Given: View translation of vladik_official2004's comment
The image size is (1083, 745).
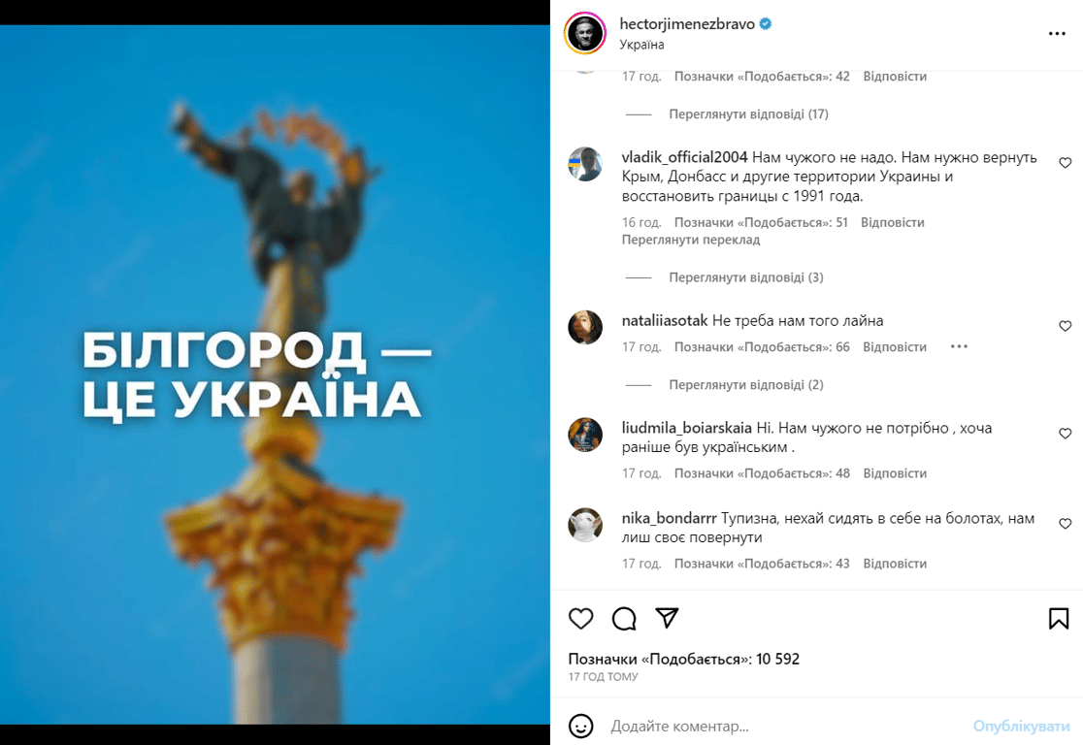Looking at the screenshot, I should click(x=691, y=241).
